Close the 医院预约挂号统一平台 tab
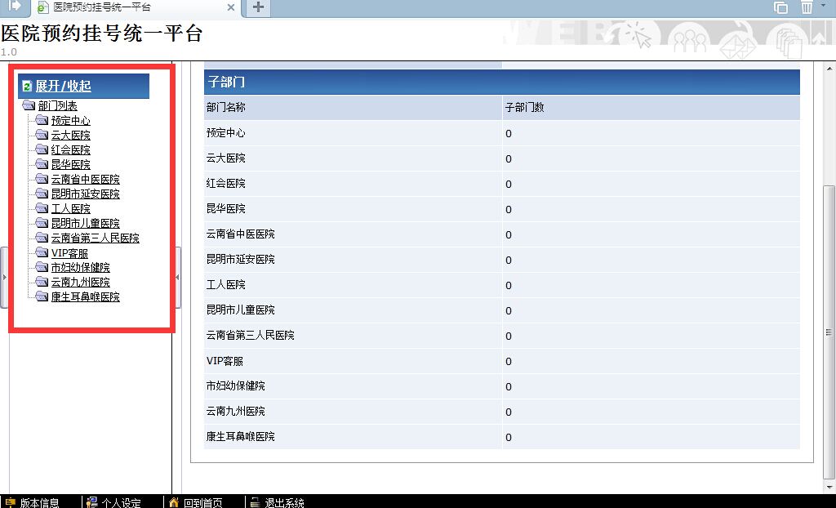The width and height of the screenshot is (836, 508). point(231,7)
